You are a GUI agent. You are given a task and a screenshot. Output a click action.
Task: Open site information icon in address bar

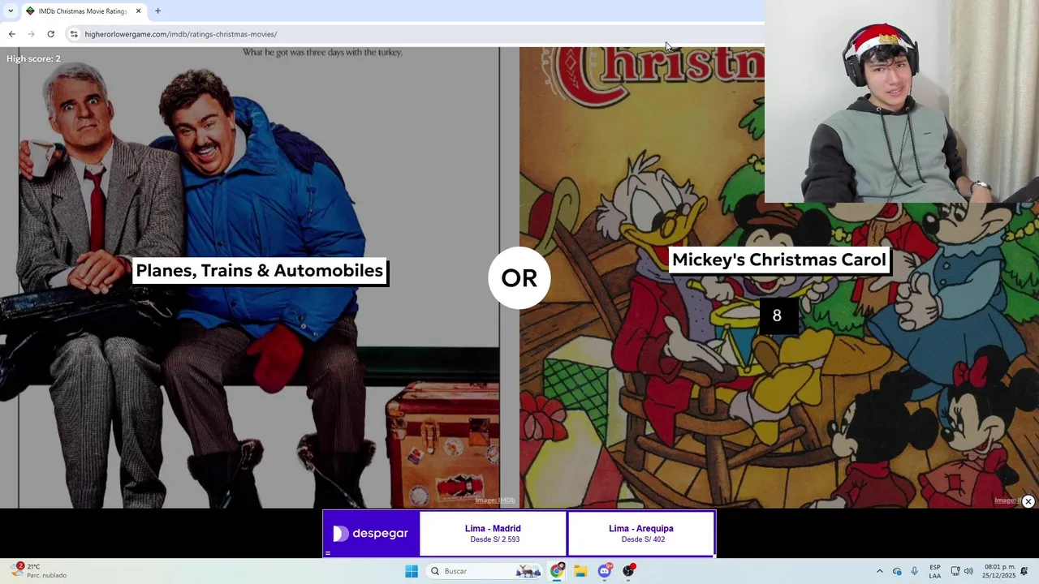pyautogui.click(x=74, y=34)
